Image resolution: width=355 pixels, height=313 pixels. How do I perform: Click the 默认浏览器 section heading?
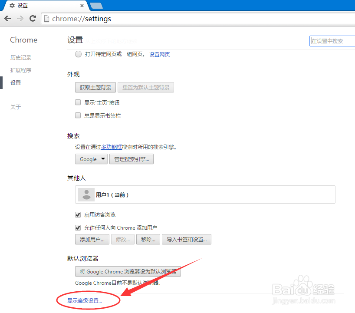coord(83,258)
